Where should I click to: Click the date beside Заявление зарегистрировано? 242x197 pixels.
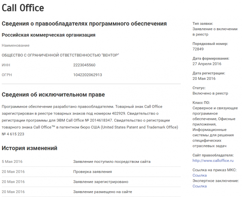click(13, 182)
